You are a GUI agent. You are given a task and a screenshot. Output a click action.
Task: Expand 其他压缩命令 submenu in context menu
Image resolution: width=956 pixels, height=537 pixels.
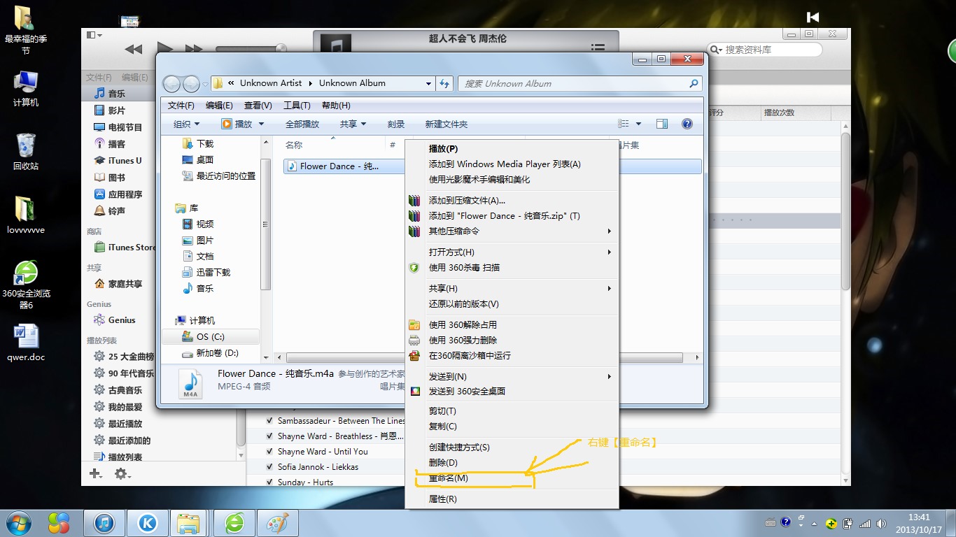(512, 231)
